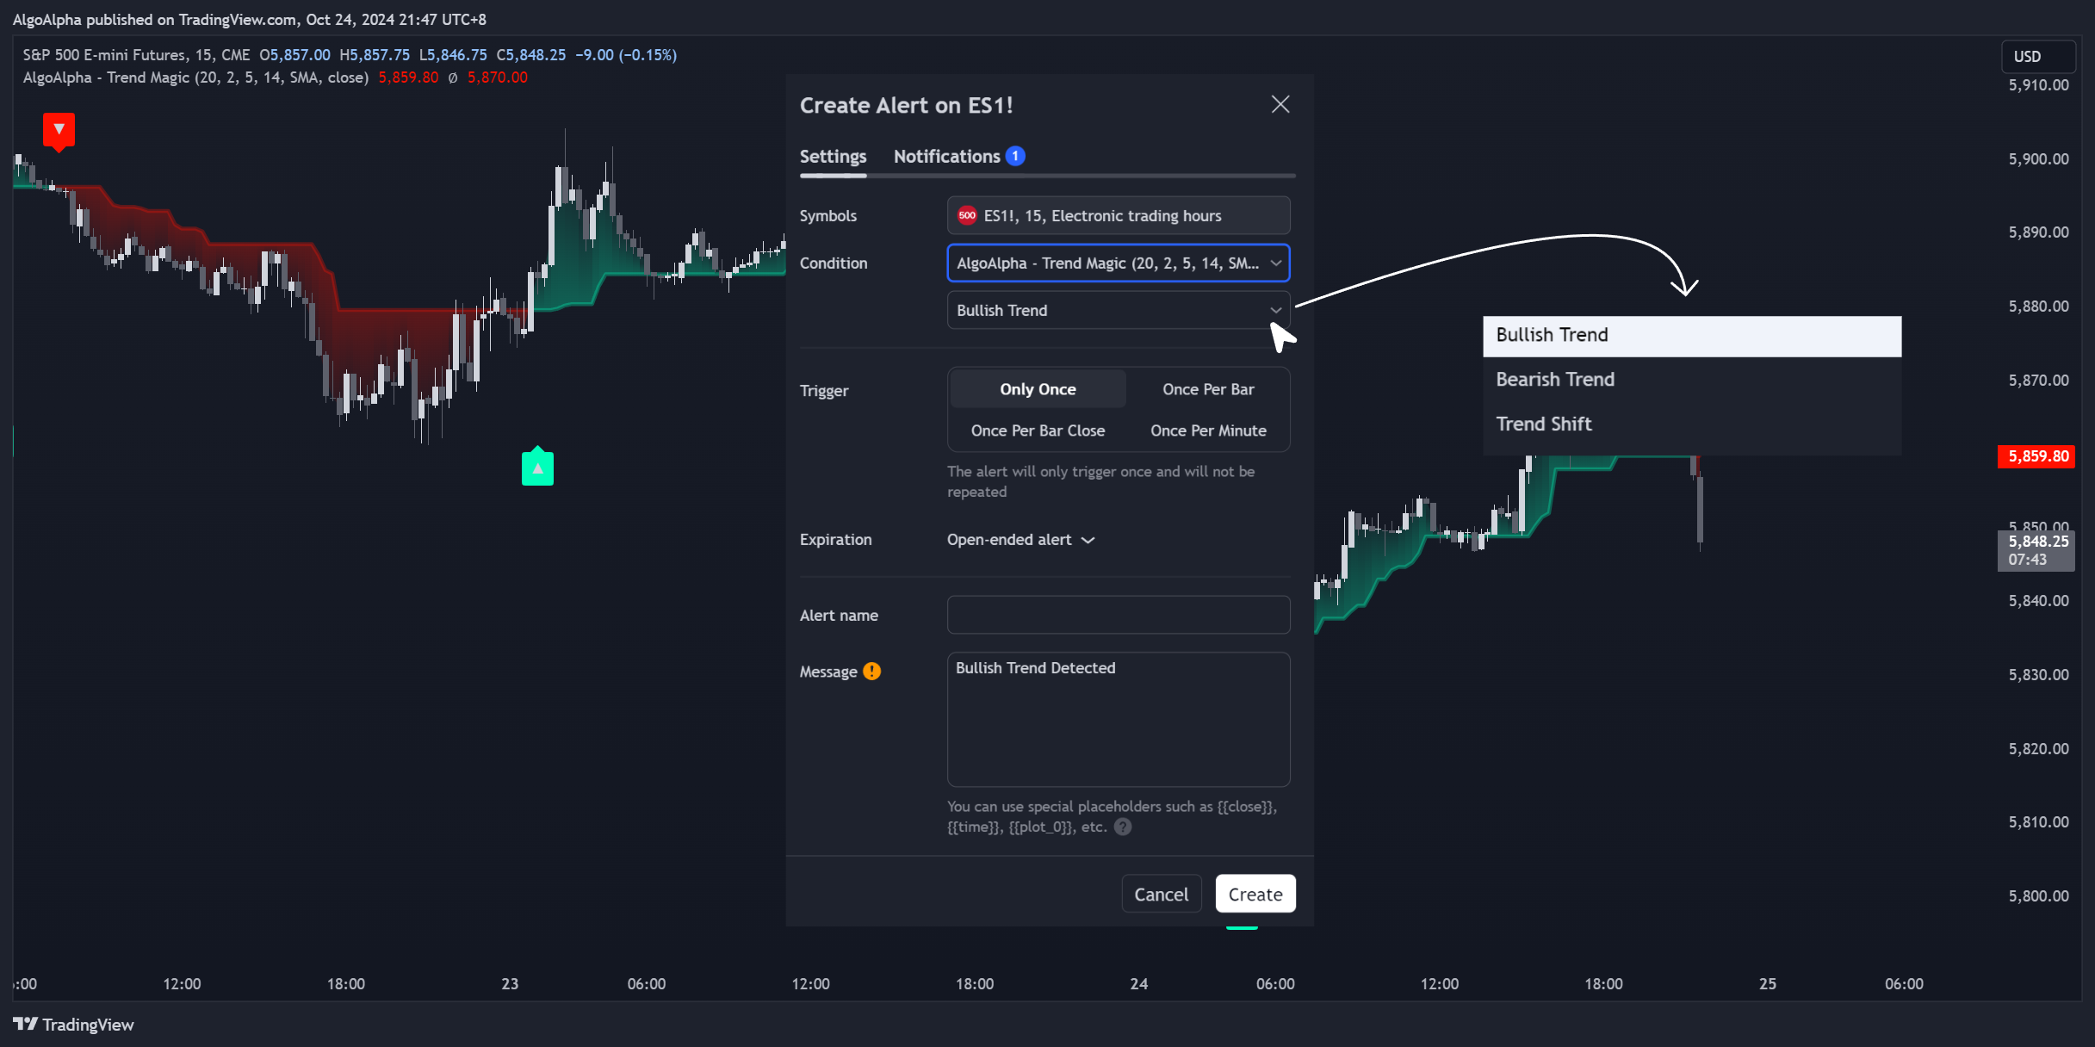Image resolution: width=2095 pixels, height=1047 pixels.
Task: Click the red bearish signal marker
Action: point(59,131)
